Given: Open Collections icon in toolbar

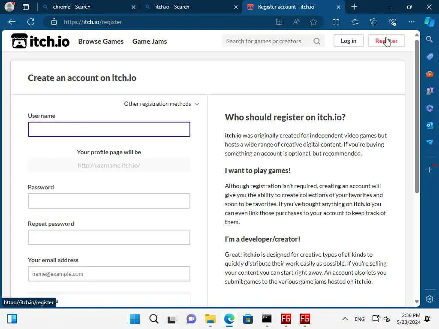Looking at the screenshot, I should tap(374, 22).
